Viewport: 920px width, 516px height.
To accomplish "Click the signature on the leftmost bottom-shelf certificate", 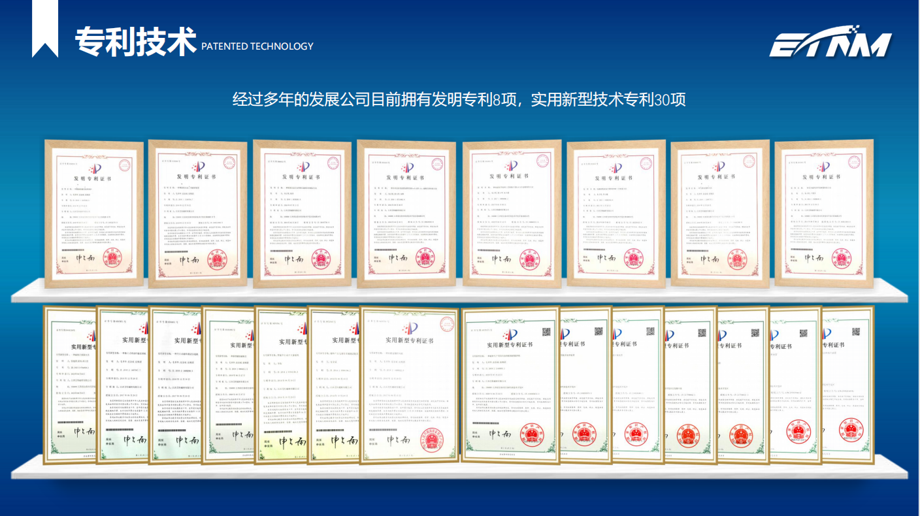I will point(84,432).
